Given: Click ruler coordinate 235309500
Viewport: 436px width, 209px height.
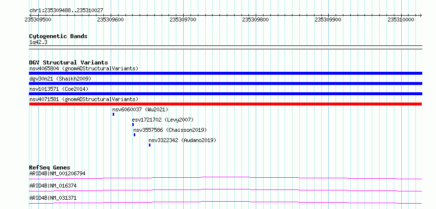Looking at the screenshot, I should pos(38,20).
